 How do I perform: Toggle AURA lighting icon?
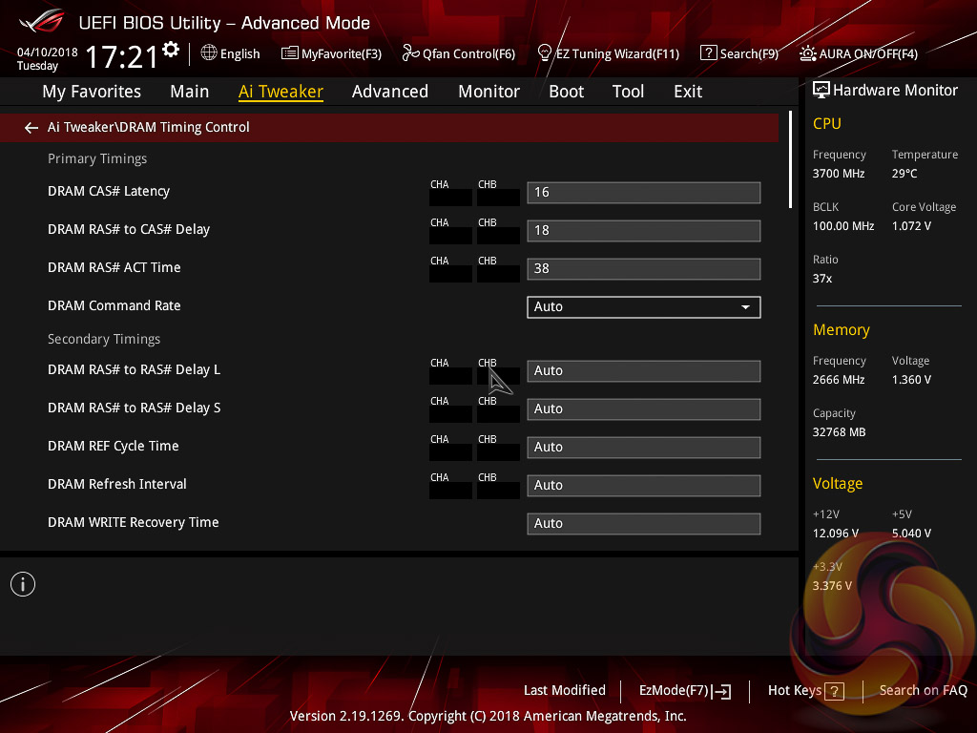point(807,53)
